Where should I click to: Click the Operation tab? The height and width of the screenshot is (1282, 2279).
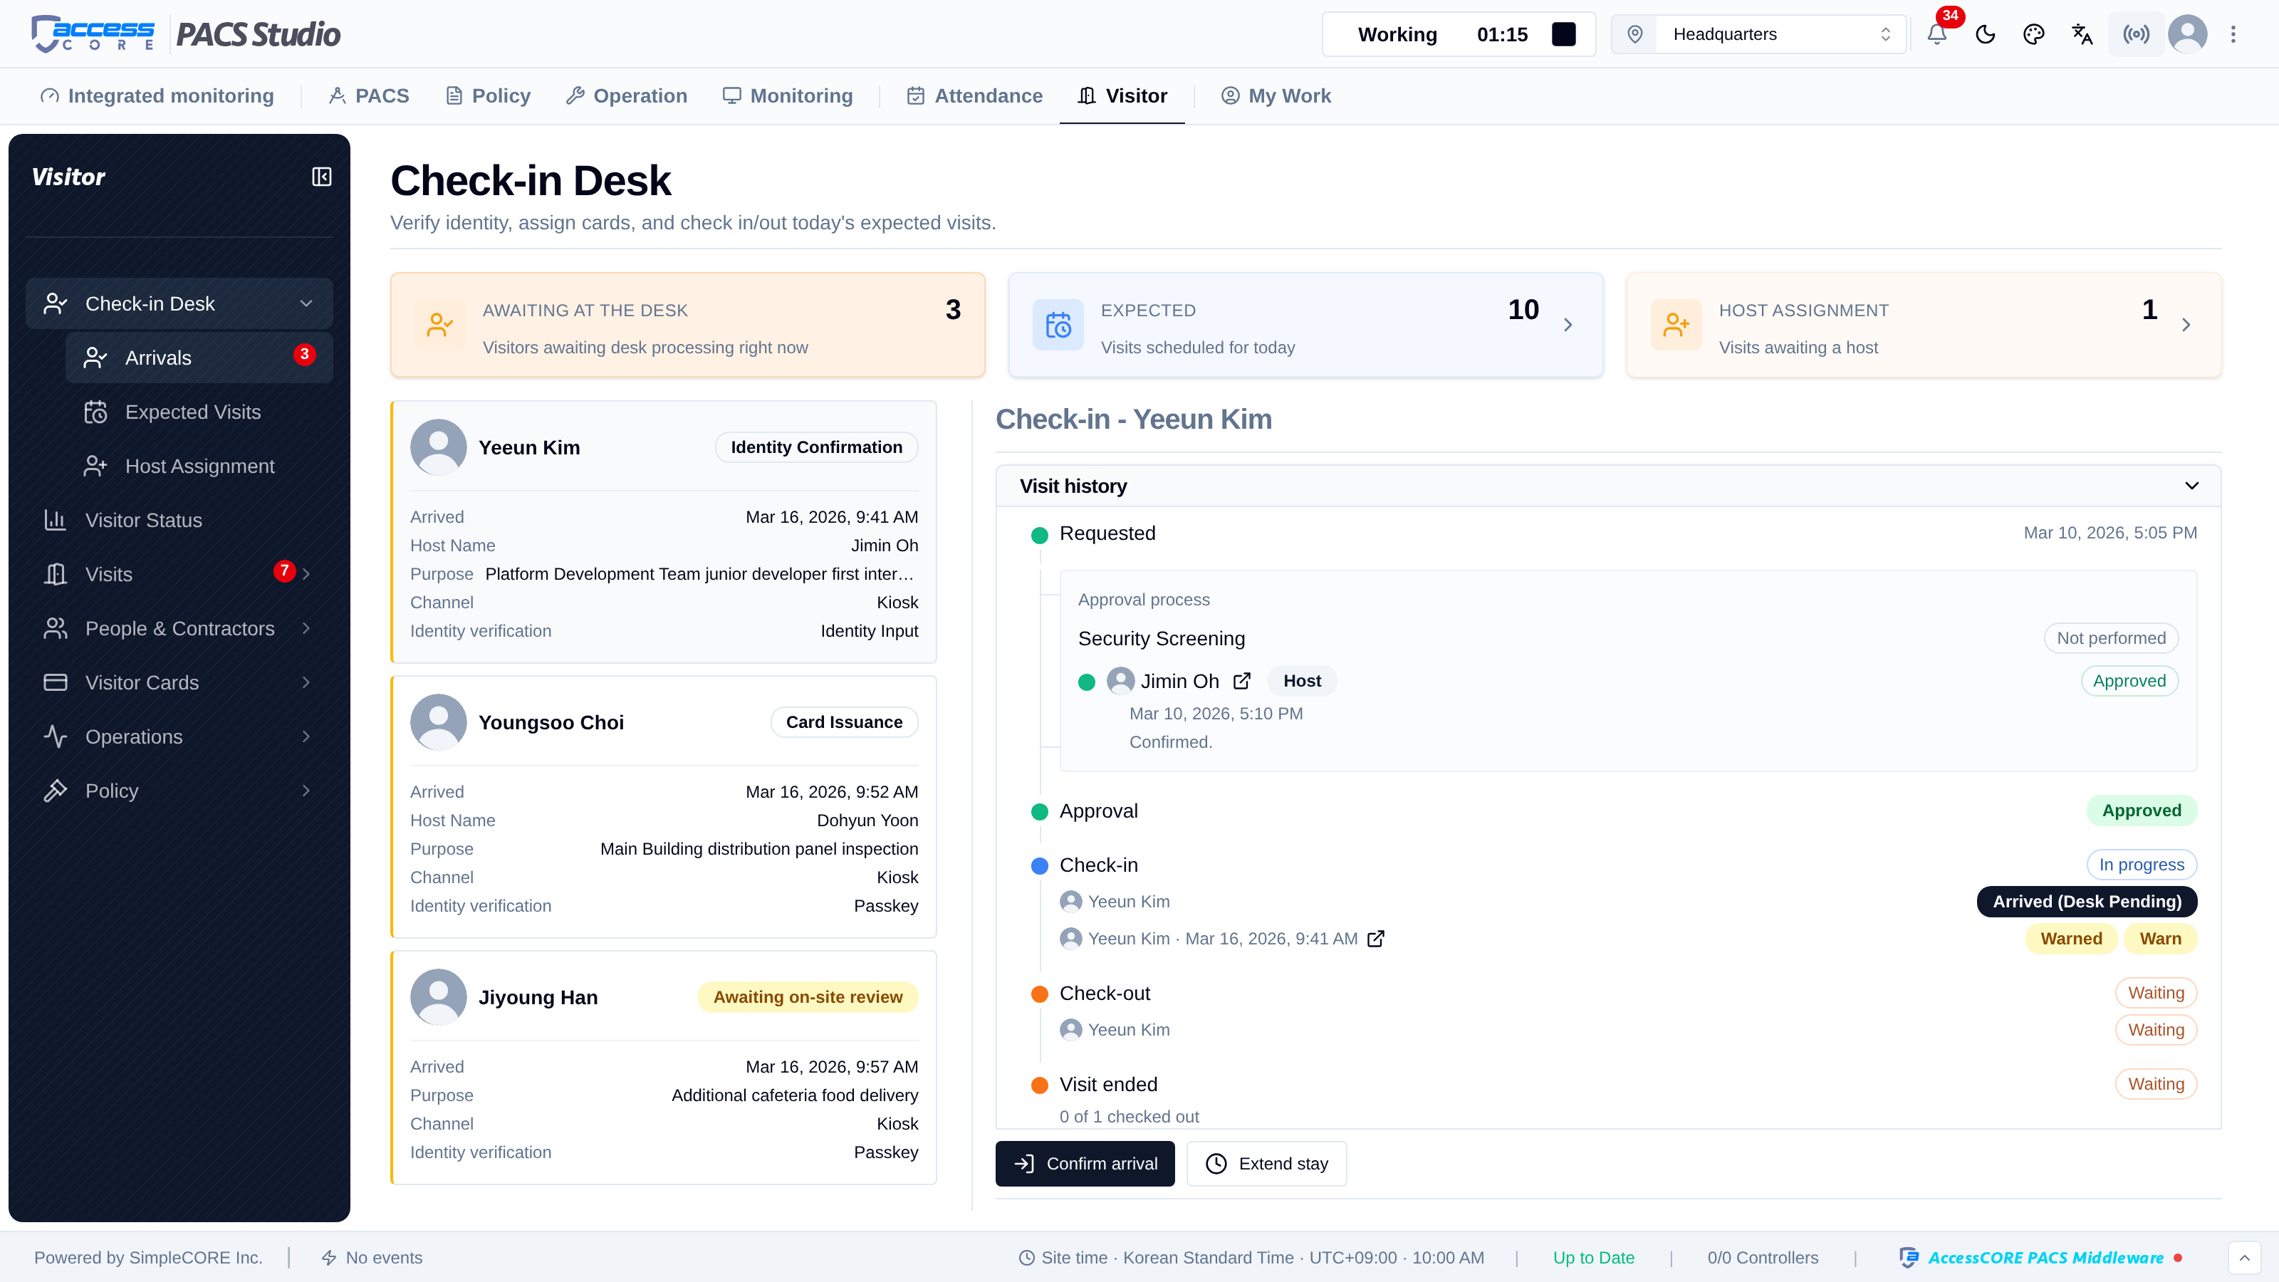[x=627, y=95]
